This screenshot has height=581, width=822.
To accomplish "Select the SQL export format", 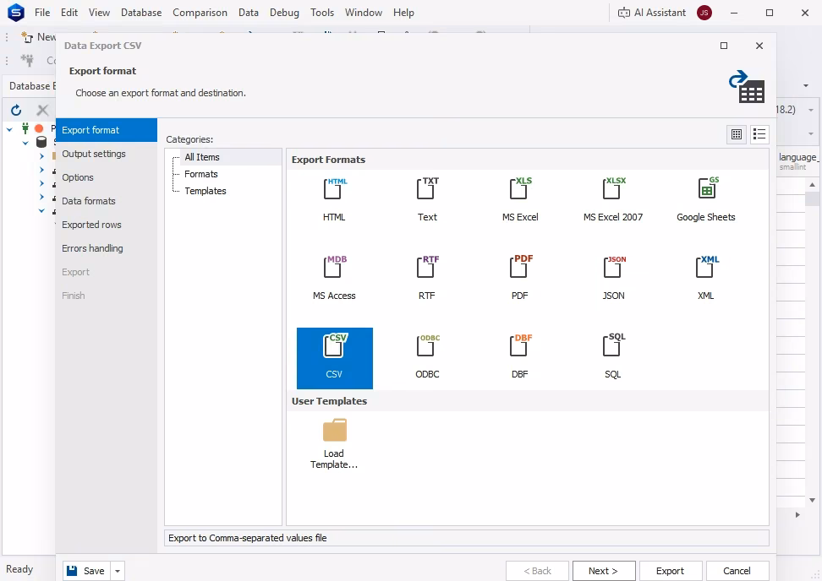I will (x=613, y=358).
